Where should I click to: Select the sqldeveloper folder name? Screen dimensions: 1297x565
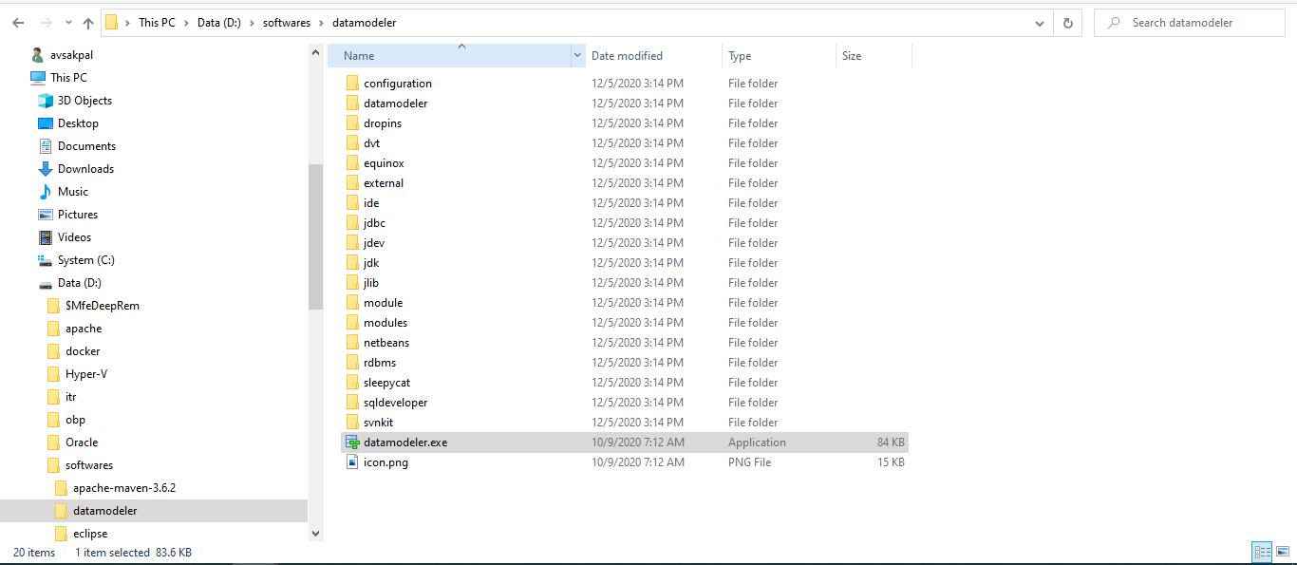(x=395, y=403)
